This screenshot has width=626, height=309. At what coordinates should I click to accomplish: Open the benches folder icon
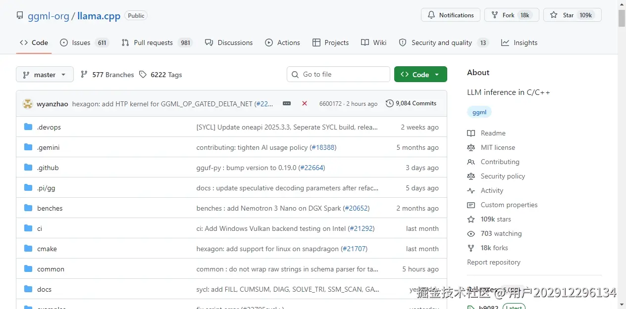(x=28, y=208)
